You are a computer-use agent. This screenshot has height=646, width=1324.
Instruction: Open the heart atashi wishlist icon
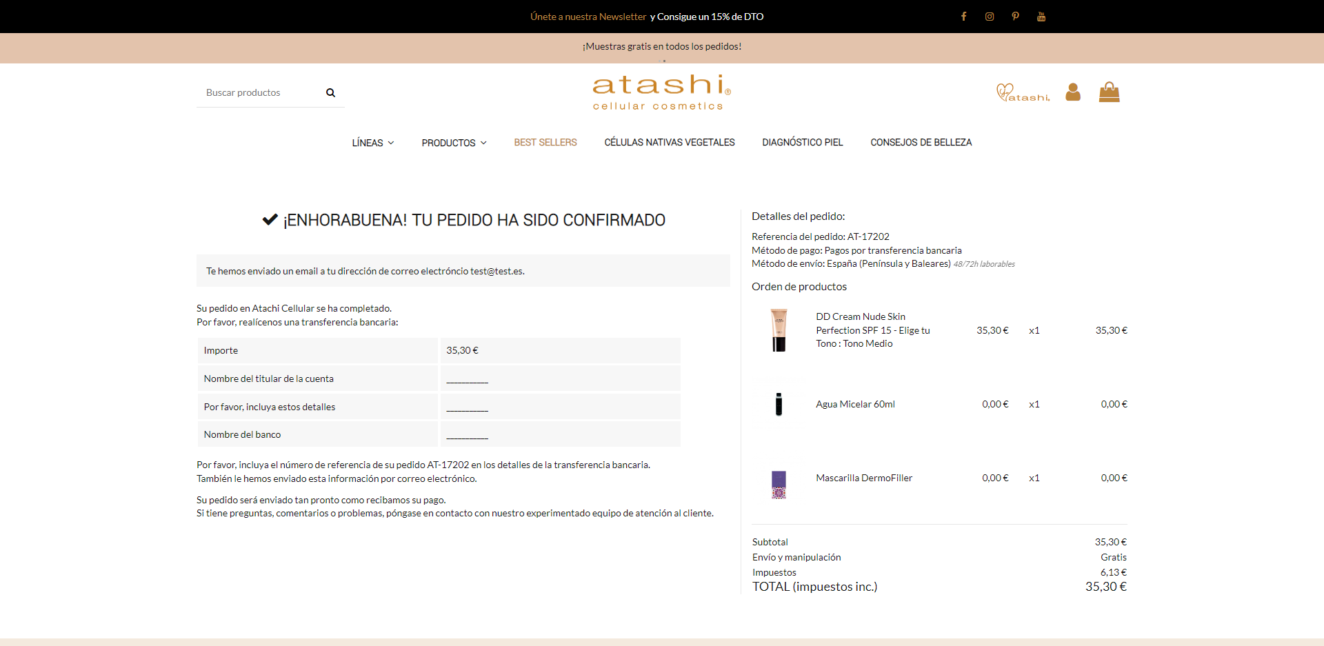tap(1023, 92)
